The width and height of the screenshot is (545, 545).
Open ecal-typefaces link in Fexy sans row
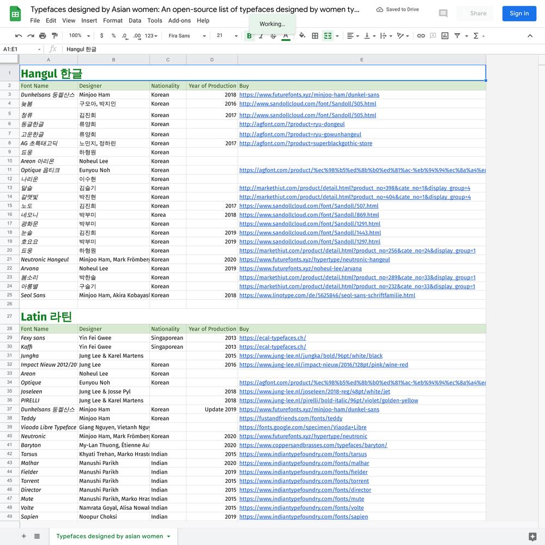[x=272, y=337]
